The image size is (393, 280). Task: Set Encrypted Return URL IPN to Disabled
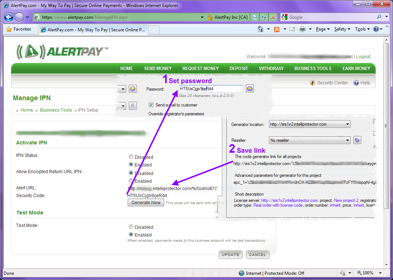point(131,173)
